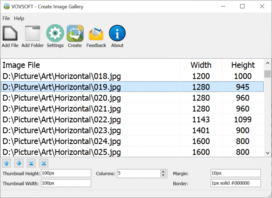Move selected image to bottom of list
The height and width of the screenshot is (198, 272).
[44, 163]
